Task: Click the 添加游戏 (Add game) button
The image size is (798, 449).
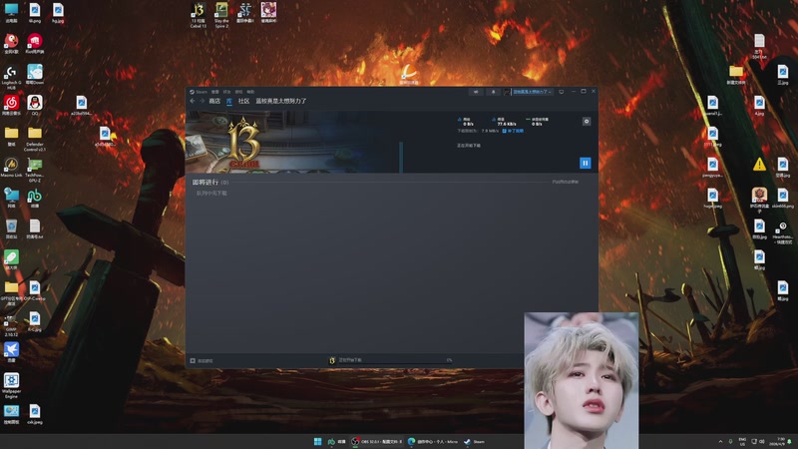Action: click(x=201, y=360)
